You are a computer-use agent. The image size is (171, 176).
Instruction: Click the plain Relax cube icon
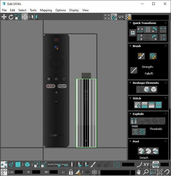click(154, 89)
